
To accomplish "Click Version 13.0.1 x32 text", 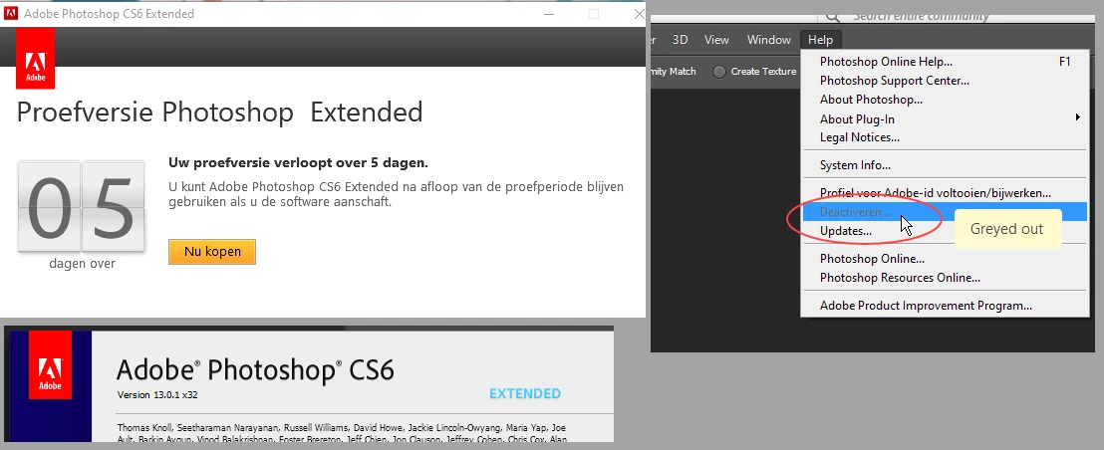I will pos(157,395).
